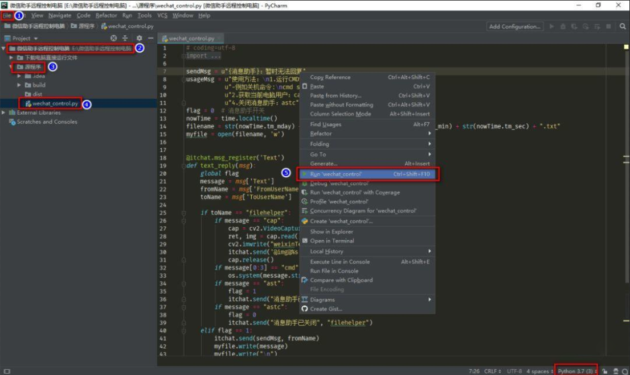The height and width of the screenshot is (375, 630).
Task: Click the Run with Coverage toolbar icon
Action: 574,27
